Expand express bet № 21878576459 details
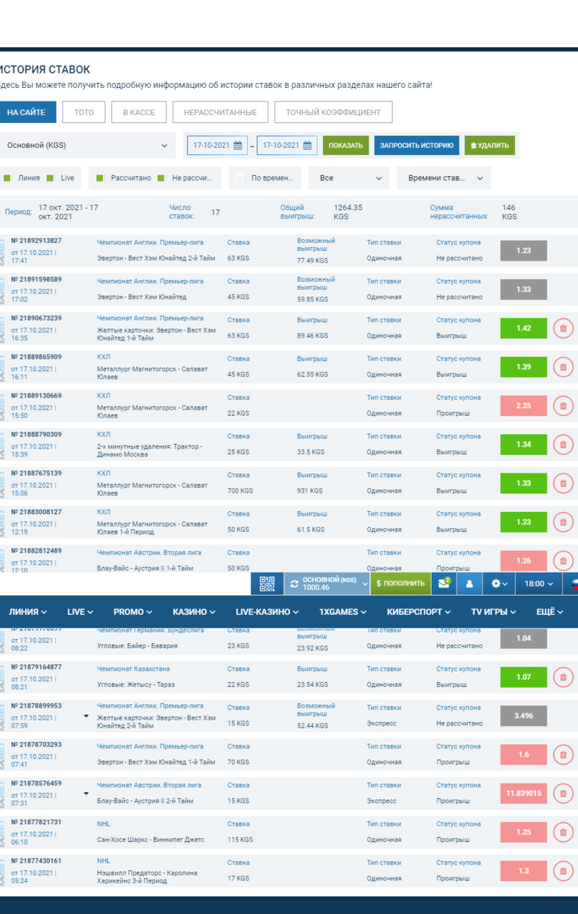This screenshot has height=914, width=578. [x=86, y=793]
